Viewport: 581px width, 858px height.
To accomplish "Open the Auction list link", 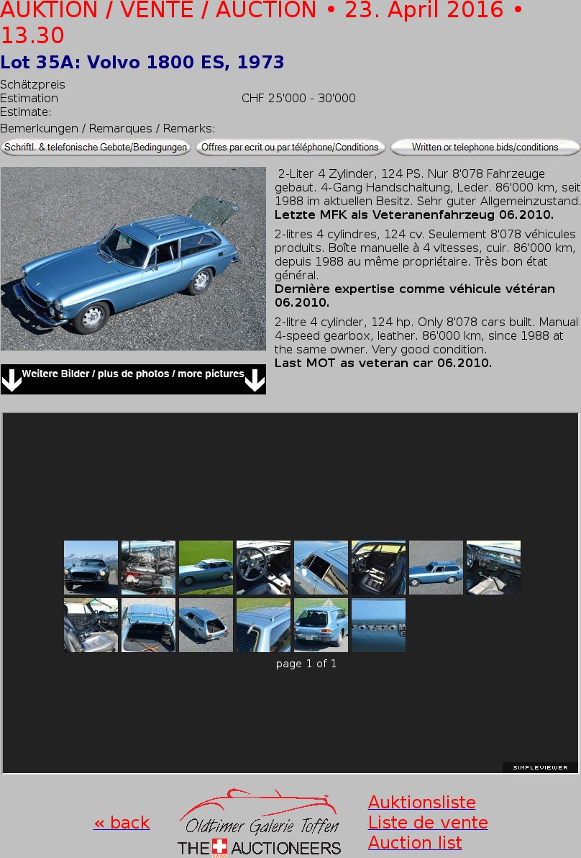I will (x=416, y=843).
